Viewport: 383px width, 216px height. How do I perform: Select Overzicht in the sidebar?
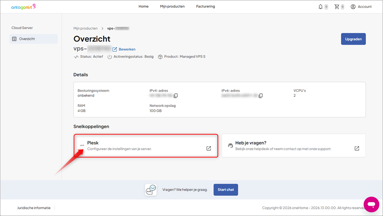[x=34, y=39]
